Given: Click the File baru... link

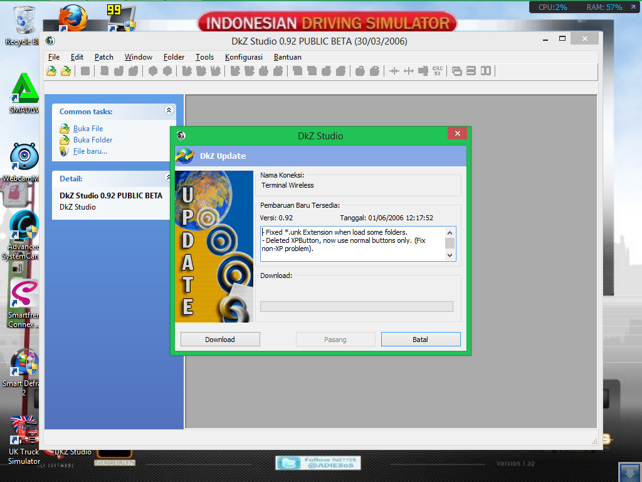Looking at the screenshot, I should (x=90, y=151).
